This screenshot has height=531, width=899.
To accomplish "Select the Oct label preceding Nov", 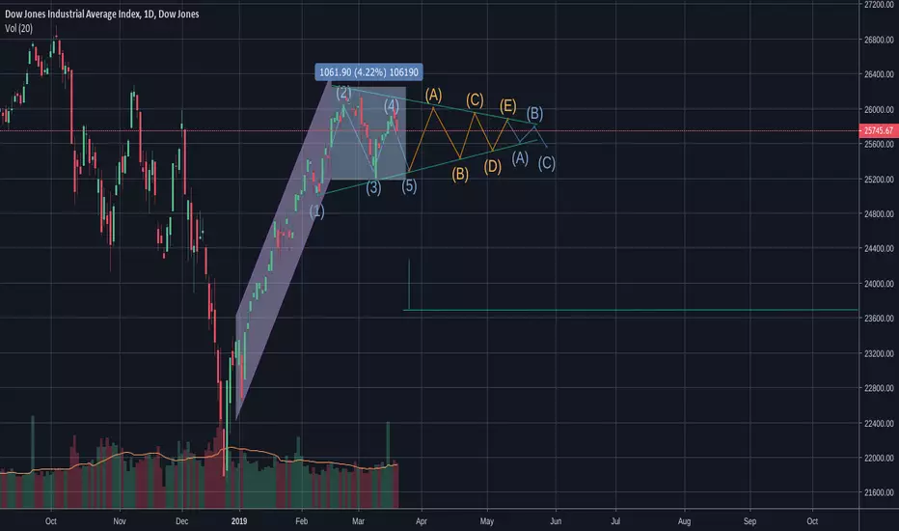I will [x=51, y=521].
